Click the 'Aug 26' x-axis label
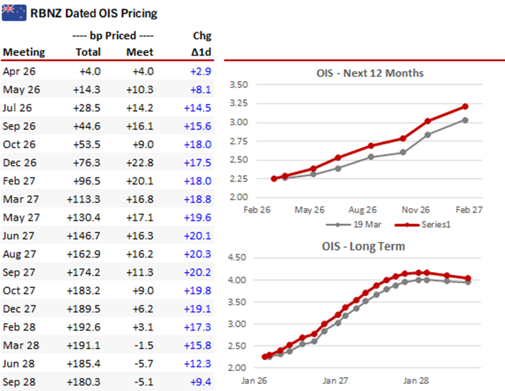Viewport: 505px width, 391px height. tap(363, 210)
